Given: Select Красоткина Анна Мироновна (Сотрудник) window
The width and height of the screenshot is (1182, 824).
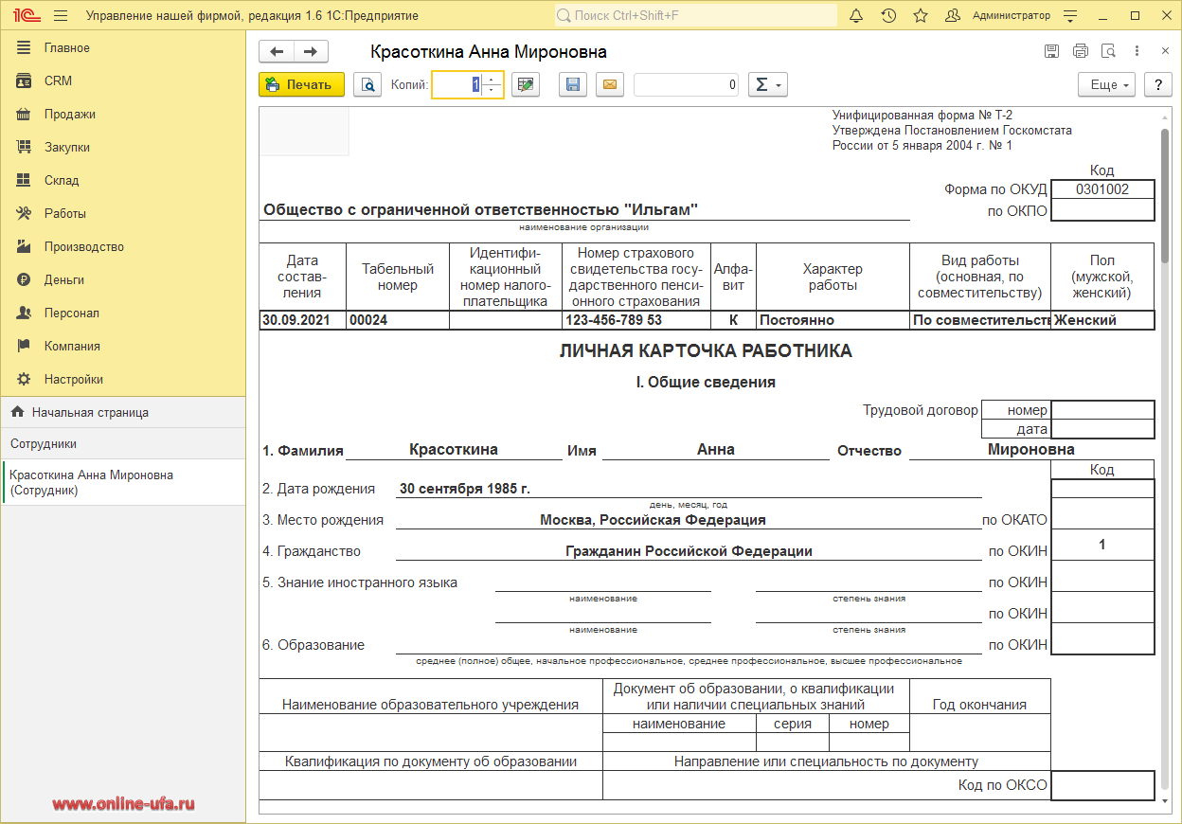Looking at the screenshot, I should click(123, 482).
